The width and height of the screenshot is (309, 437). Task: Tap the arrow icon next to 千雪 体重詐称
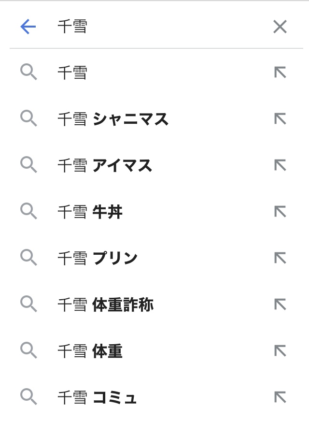point(280,305)
